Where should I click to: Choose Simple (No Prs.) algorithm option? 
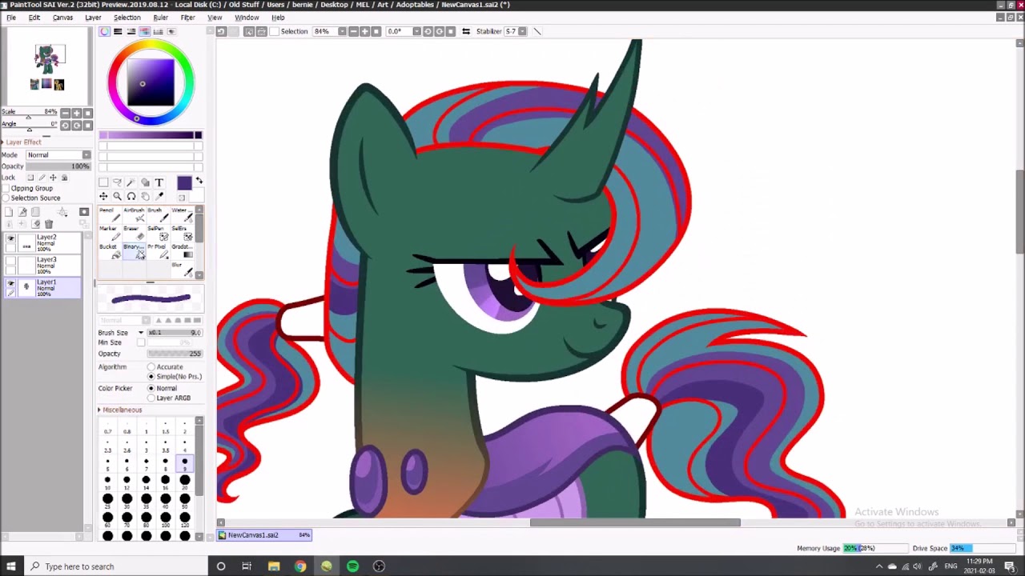(151, 376)
